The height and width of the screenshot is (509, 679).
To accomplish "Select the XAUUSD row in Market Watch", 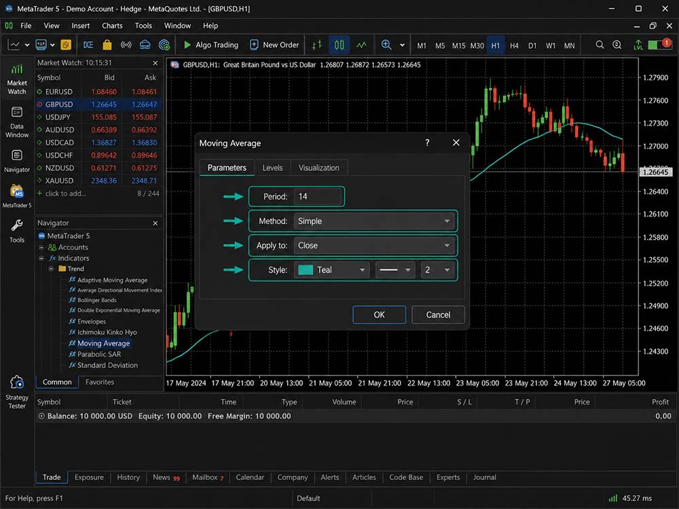I will [98, 181].
